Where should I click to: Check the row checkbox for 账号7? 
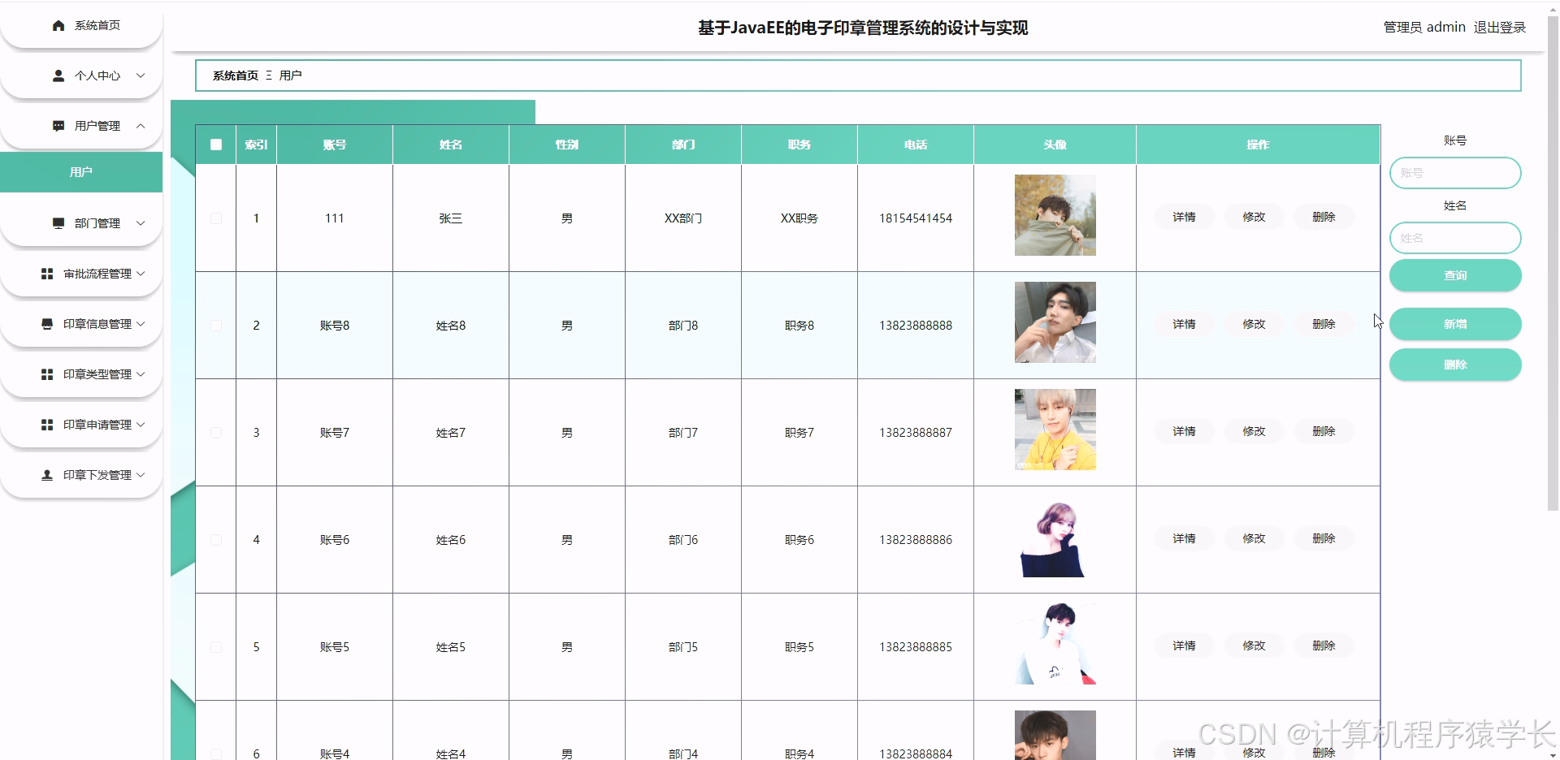pos(216,433)
